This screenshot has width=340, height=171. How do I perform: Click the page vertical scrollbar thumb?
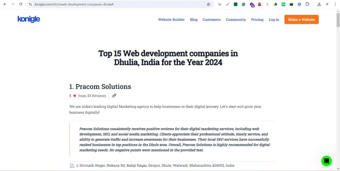[338, 20]
